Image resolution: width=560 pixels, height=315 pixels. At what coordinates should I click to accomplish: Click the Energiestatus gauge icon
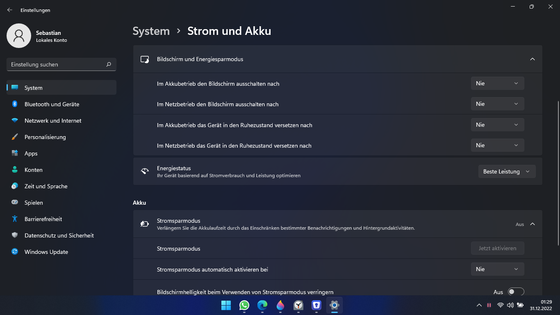coord(145,171)
